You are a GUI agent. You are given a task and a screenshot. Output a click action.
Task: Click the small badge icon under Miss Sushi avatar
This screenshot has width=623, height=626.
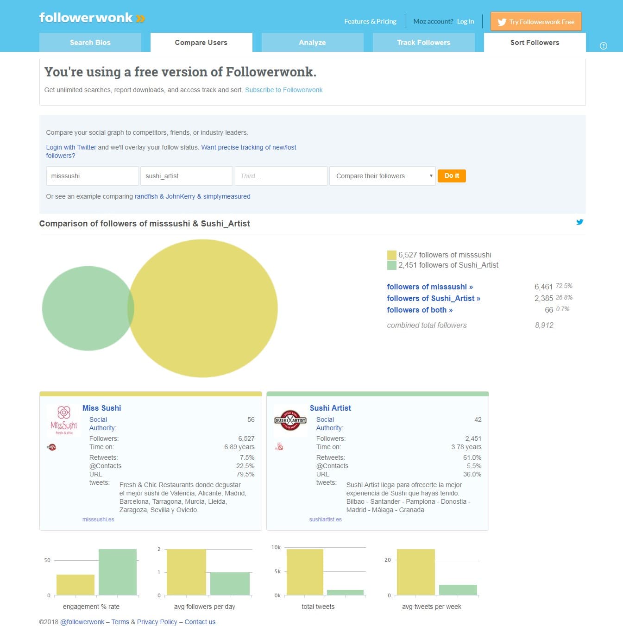[51, 447]
